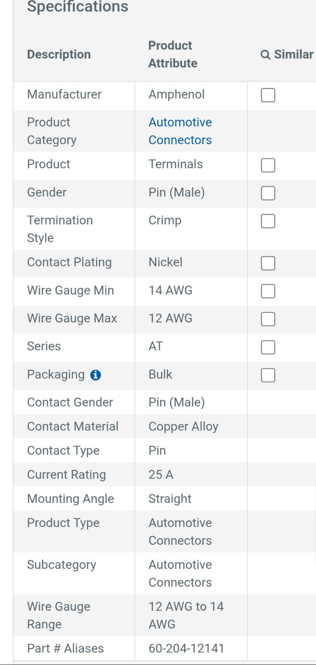
Task: Toggle the Contact Plating Nickel checkbox
Action: [268, 263]
